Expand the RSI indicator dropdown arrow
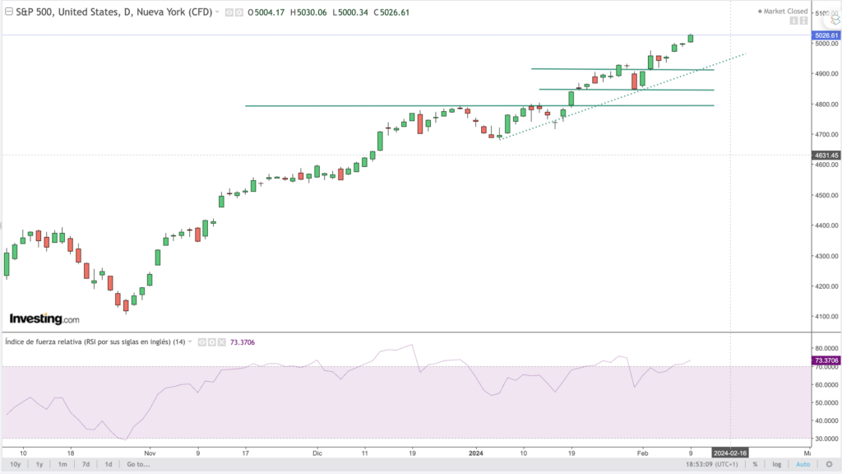842x474 pixels. point(191,342)
